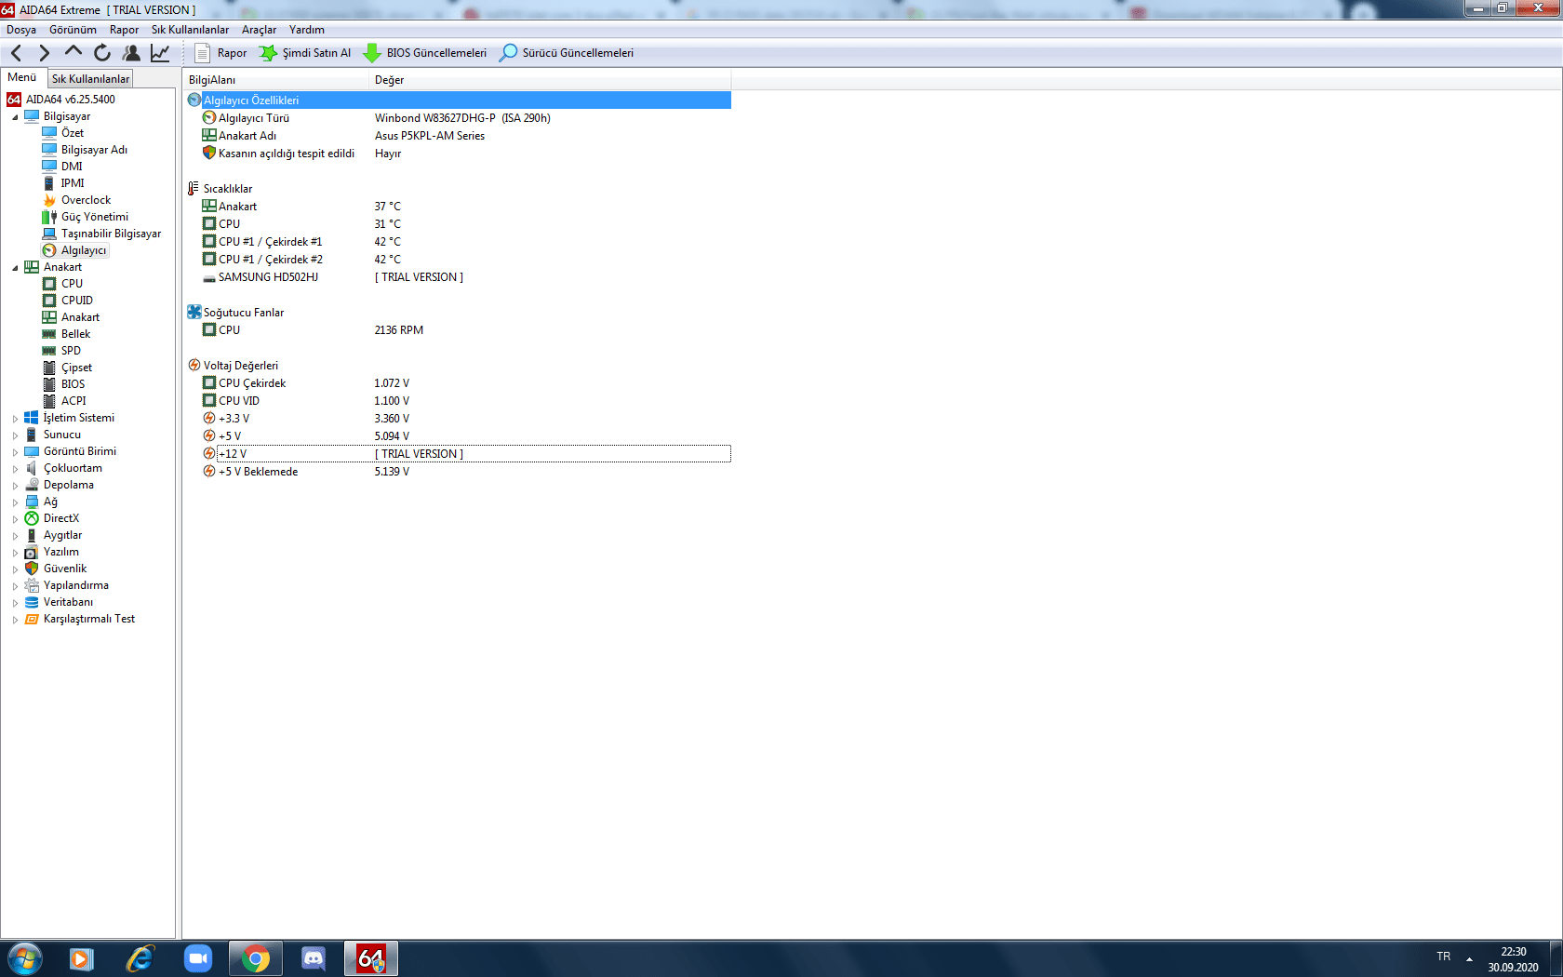This screenshot has width=1563, height=977.
Task: Open the Dosya menu
Action: pyautogui.click(x=21, y=30)
